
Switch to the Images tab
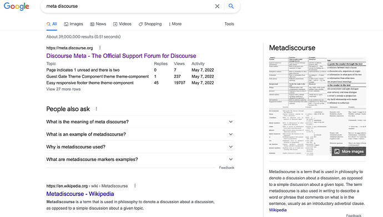pyautogui.click(x=73, y=24)
